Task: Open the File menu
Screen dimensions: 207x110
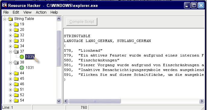Action: (x=6, y=12)
